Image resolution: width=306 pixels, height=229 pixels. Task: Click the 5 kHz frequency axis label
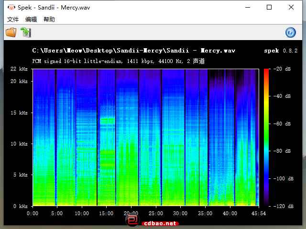[21, 175]
